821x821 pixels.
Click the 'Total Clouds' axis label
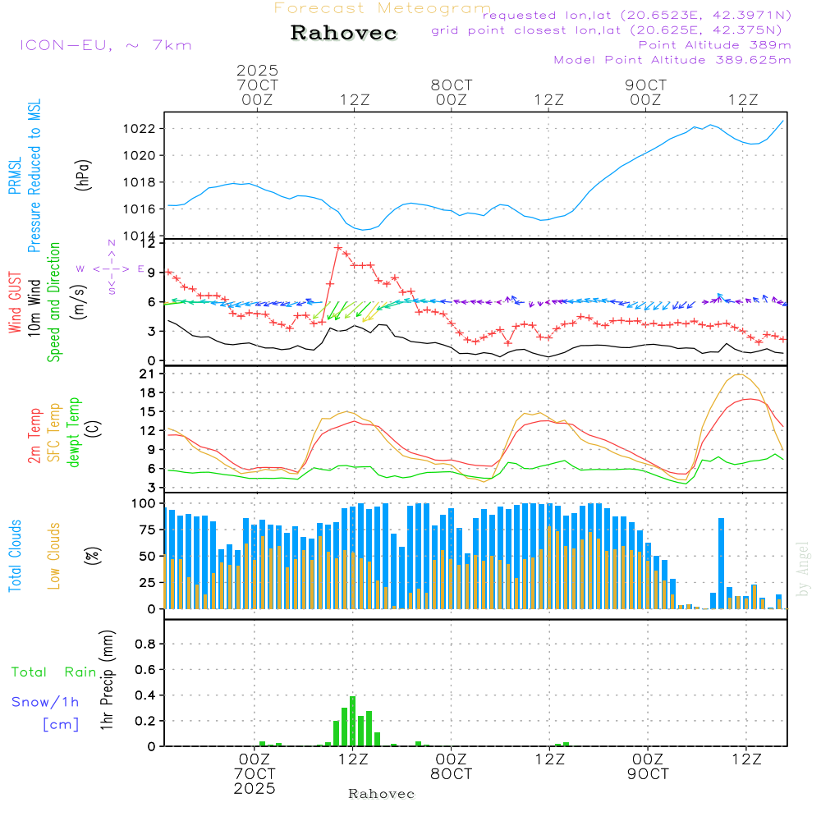tap(15, 556)
